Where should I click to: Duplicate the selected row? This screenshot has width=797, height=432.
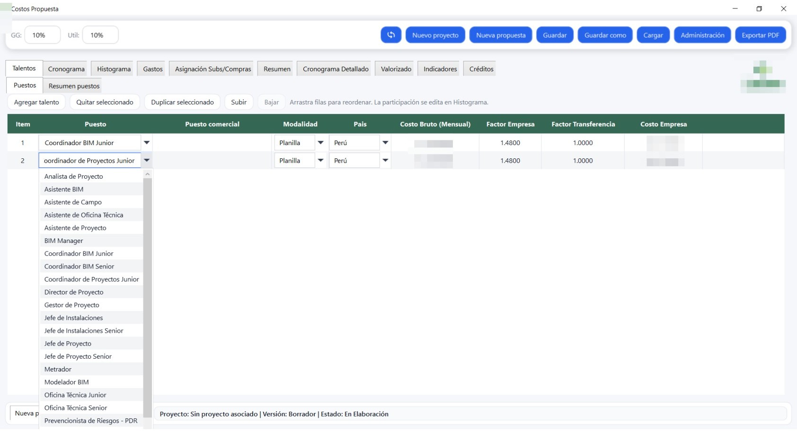(x=182, y=102)
